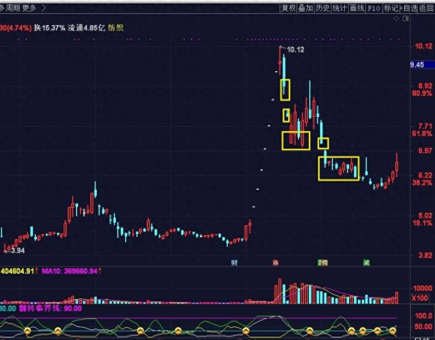This screenshot has height=340, width=435.
Task: Open the 叠加 overlay option
Action: click(x=306, y=8)
